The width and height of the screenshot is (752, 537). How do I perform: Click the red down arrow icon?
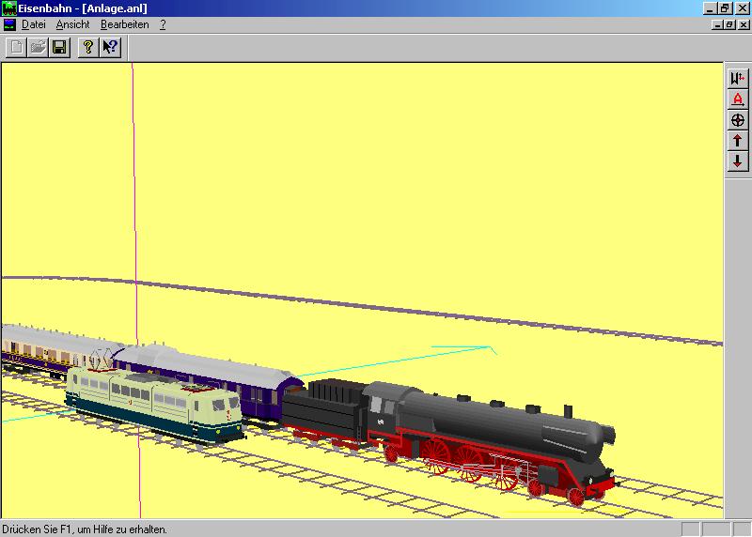[x=737, y=161]
